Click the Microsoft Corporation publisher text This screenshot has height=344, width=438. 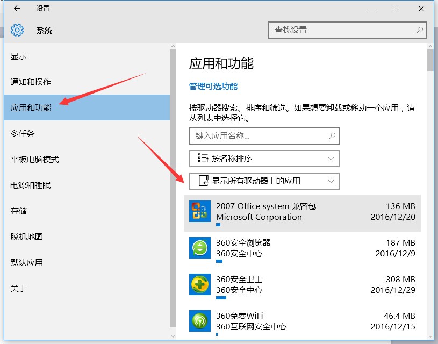259,217
